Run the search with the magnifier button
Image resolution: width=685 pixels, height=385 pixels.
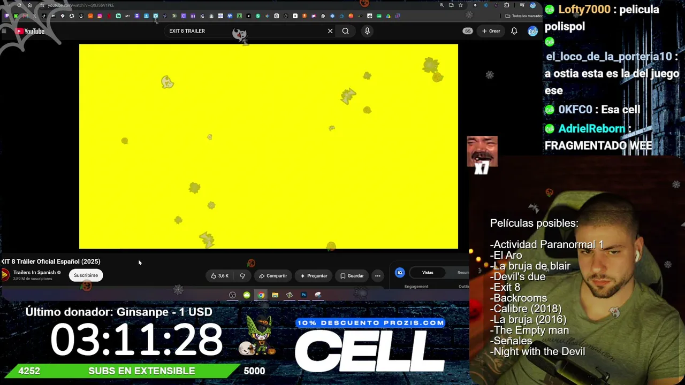(x=346, y=31)
